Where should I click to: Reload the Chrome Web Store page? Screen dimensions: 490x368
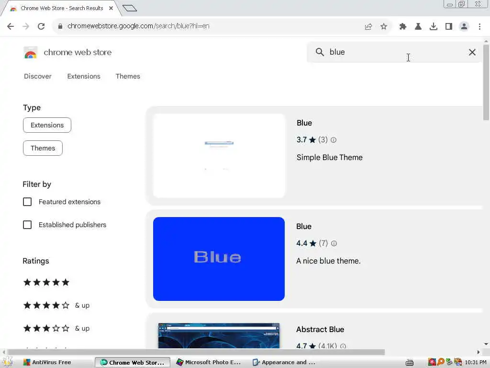41,26
